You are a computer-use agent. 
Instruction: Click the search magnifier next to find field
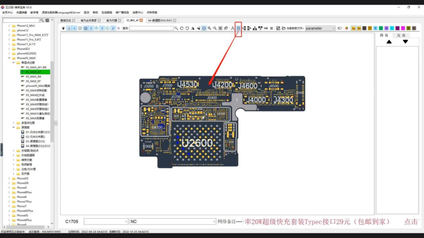pos(176,29)
